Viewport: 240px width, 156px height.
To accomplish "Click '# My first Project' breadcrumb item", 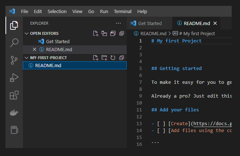I will 197,33.
